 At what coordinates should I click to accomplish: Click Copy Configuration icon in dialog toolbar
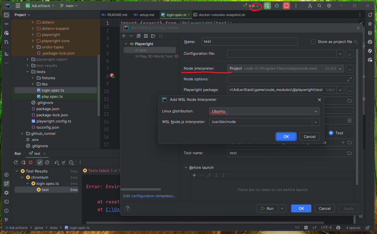tap(139, 36)
